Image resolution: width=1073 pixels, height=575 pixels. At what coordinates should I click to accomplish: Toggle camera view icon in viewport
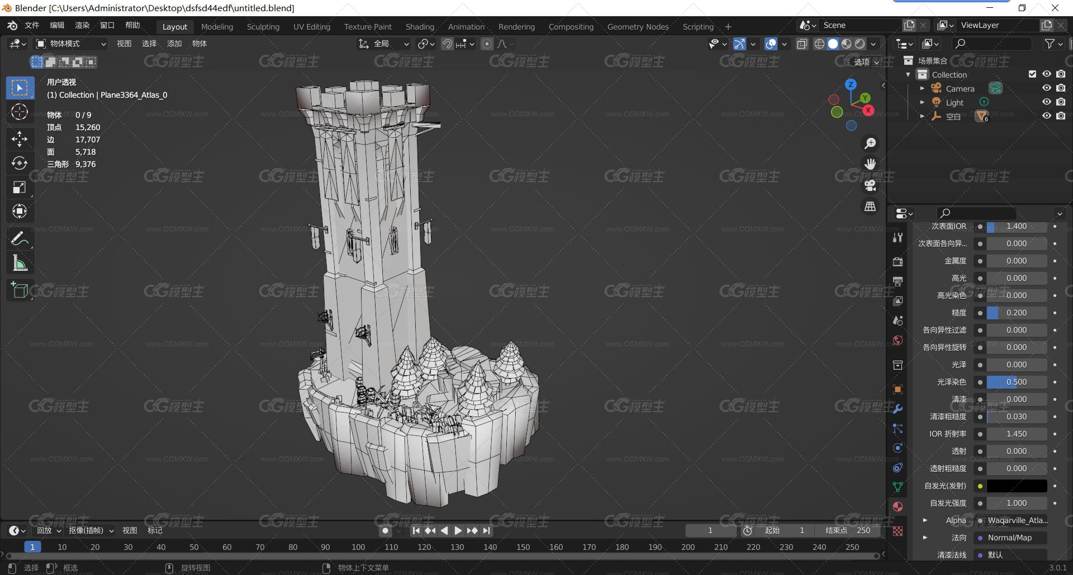coord(870,185)
